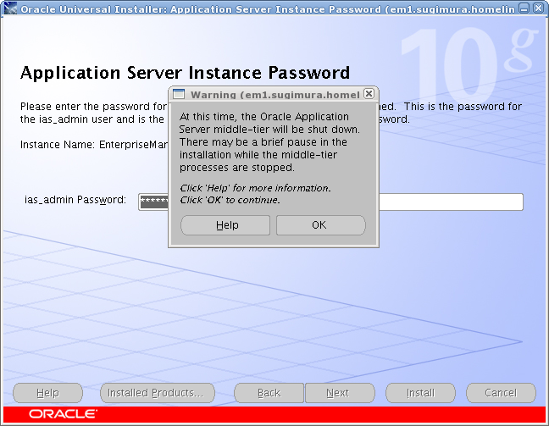The width and height of the screenshot is (549, 426).
Task: Minimize the Oracle Universal Installer window
Action: pos(524,8)
